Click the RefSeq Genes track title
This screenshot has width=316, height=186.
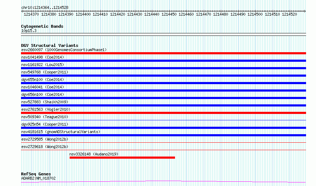point(36,174)
